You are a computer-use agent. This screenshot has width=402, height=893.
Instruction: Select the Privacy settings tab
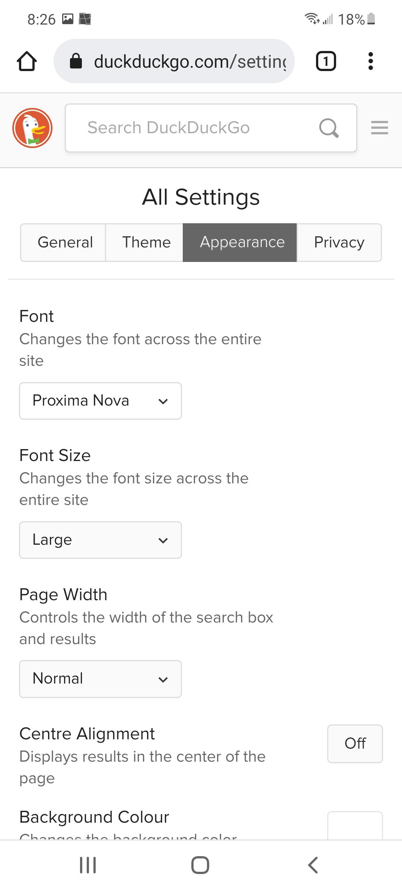339,242
